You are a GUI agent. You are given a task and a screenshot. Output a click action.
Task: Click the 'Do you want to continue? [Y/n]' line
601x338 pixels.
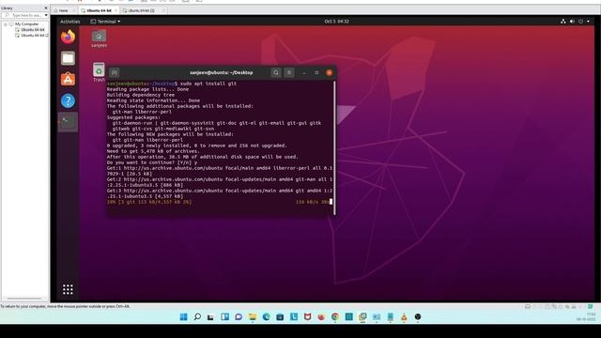pyautogui.click(x=152, y=162)
